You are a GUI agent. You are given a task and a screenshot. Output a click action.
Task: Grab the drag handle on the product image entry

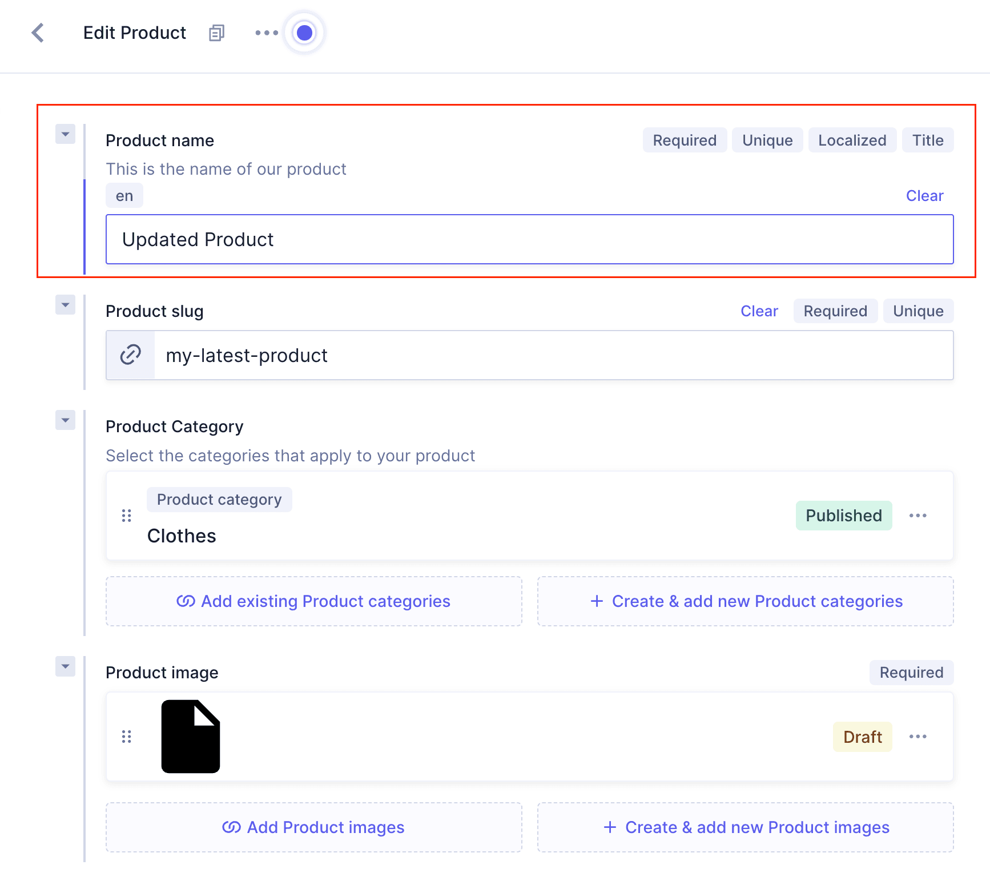[127, 737]
